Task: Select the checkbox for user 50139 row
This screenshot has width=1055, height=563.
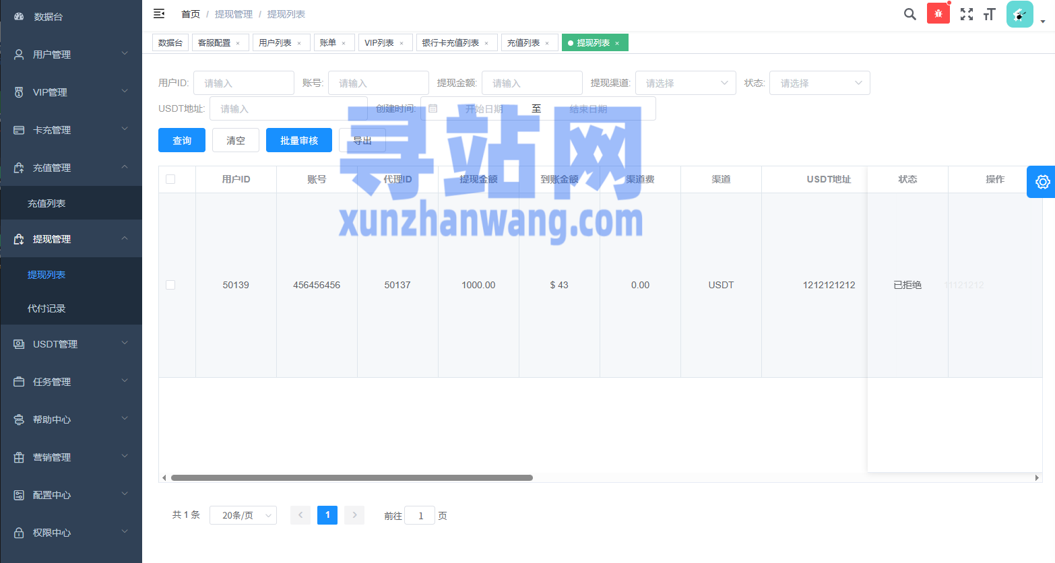Action: [170, 285]
